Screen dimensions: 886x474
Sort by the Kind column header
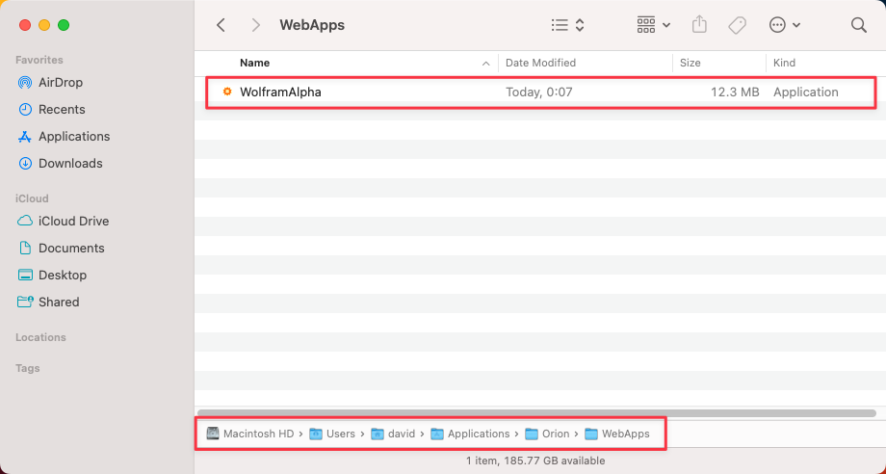(784, 63)
